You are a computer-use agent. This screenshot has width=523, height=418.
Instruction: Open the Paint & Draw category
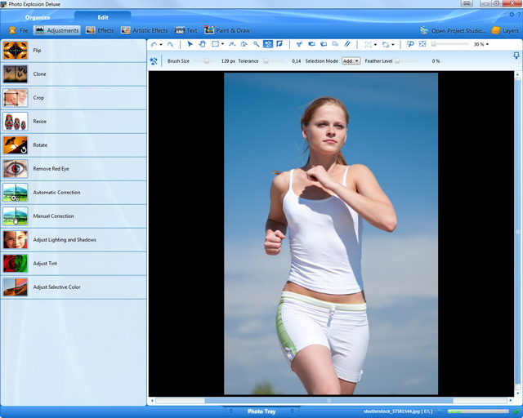(x=227, y=30)
